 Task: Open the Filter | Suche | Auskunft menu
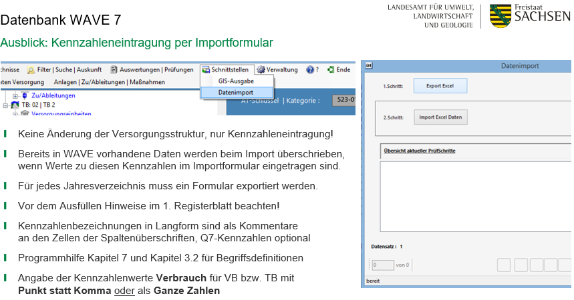pyautogui.click(x=65, y=69)
